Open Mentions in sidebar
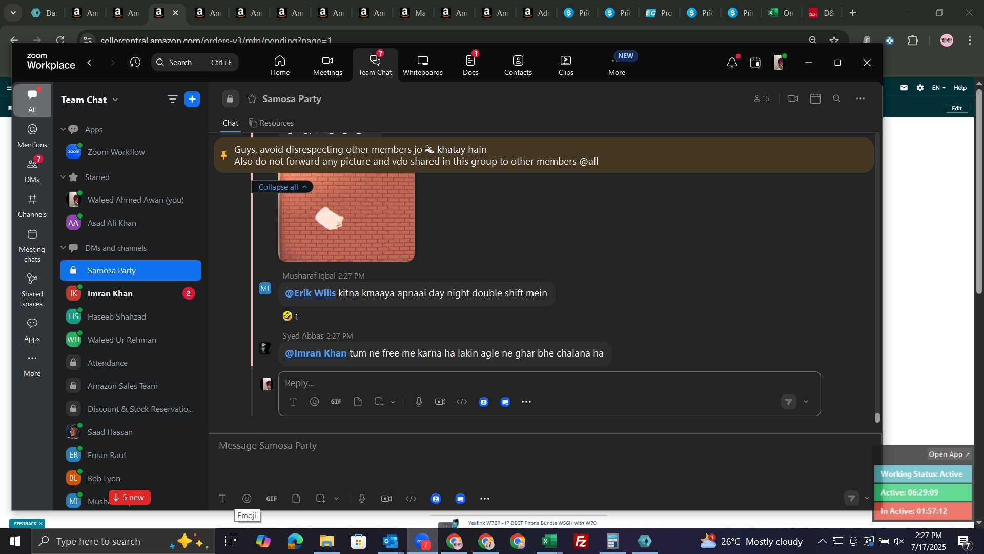 tap(32, 136)
